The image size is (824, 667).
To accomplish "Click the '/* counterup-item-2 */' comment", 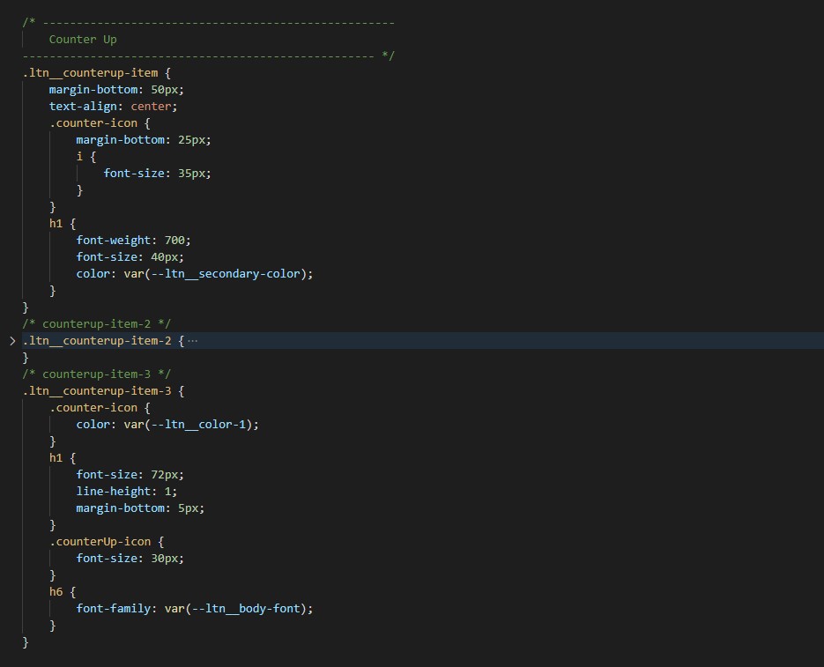I will point(97,323).
